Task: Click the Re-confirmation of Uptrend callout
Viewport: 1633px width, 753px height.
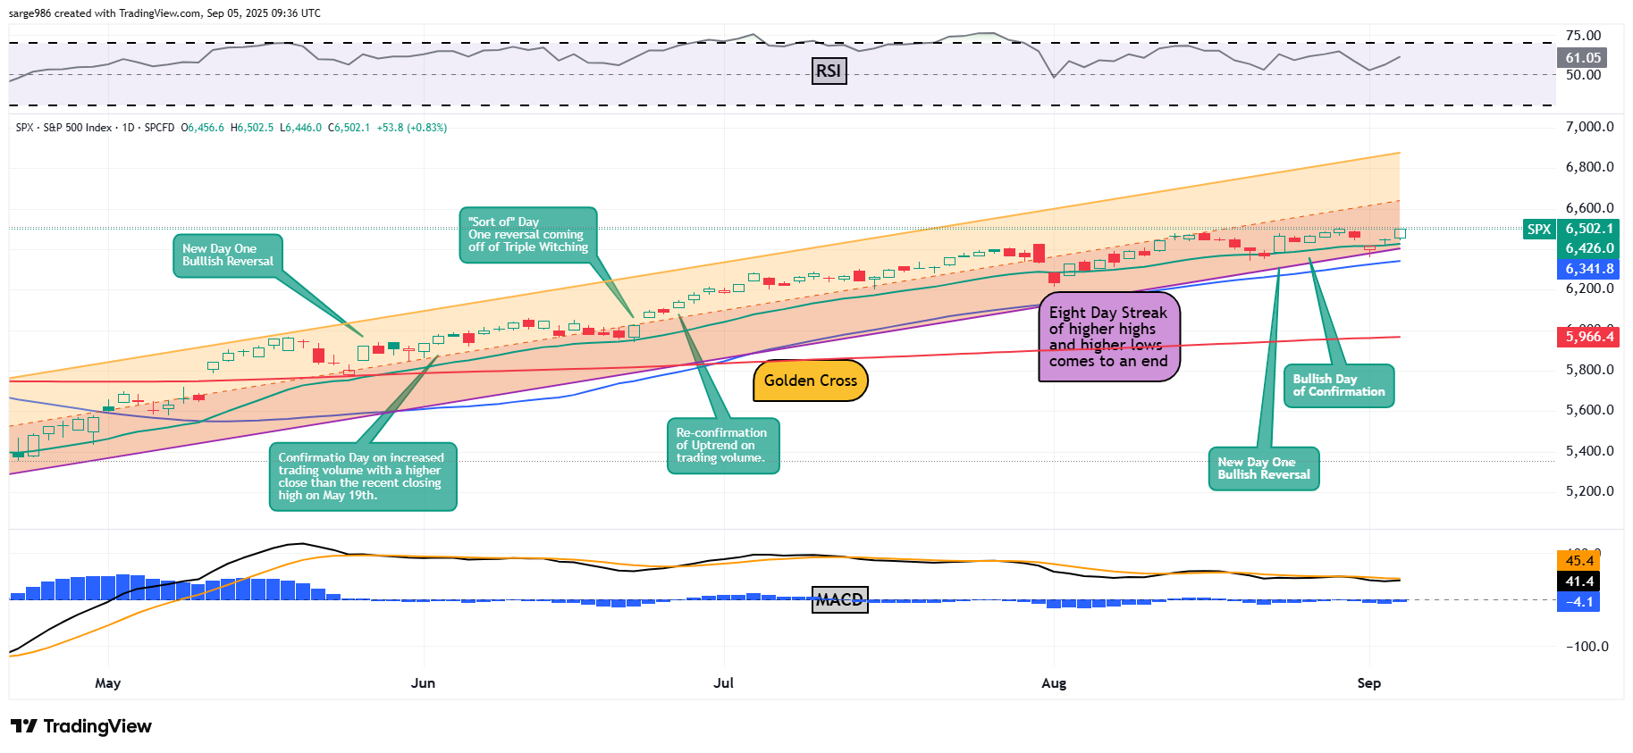Action: coord(722,445)
